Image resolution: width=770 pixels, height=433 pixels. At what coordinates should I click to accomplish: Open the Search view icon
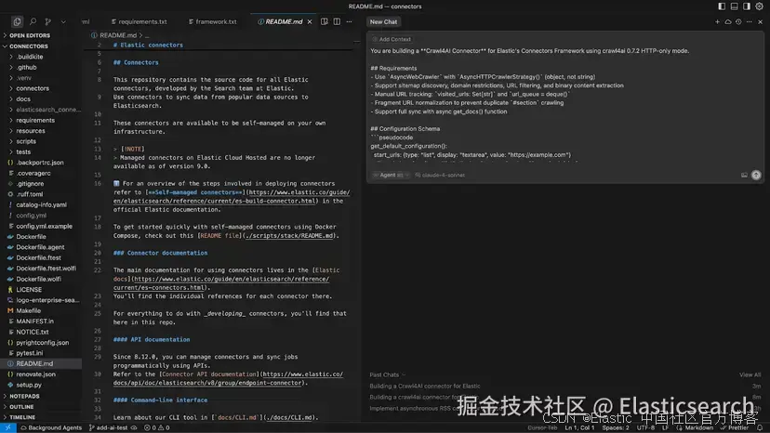point(33,21)
